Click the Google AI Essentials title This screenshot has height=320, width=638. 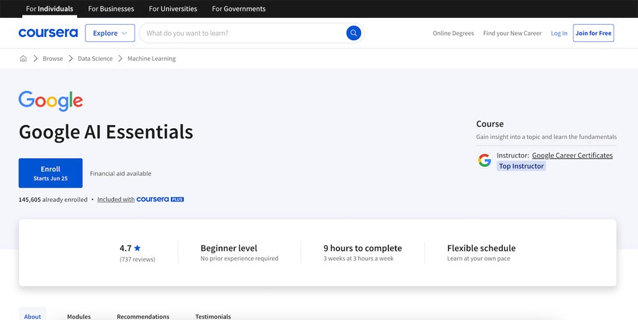click(106, 133)
